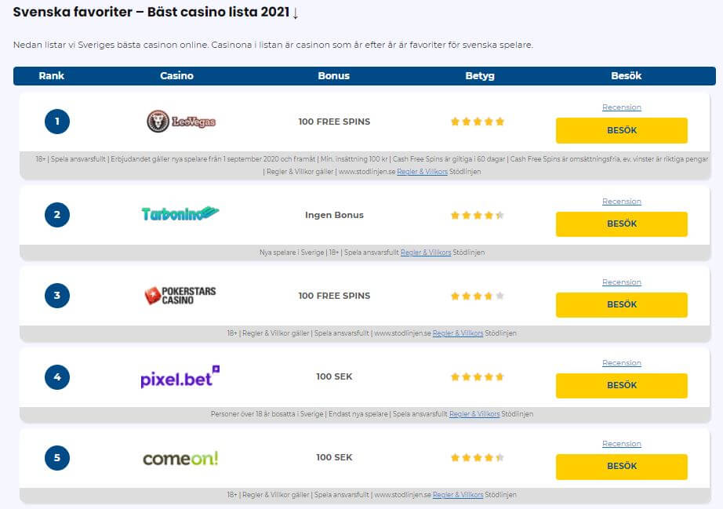Open Regler & Villkor link under pixel.bet
This screenshot has width=723, height=509.
pyautogui.click(x=474, y=414)
